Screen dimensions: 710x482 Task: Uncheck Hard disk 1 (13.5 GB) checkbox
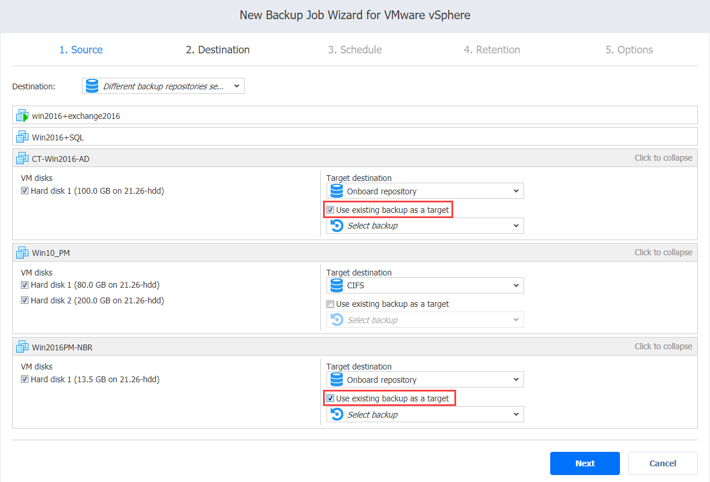[x=24, y=379]
